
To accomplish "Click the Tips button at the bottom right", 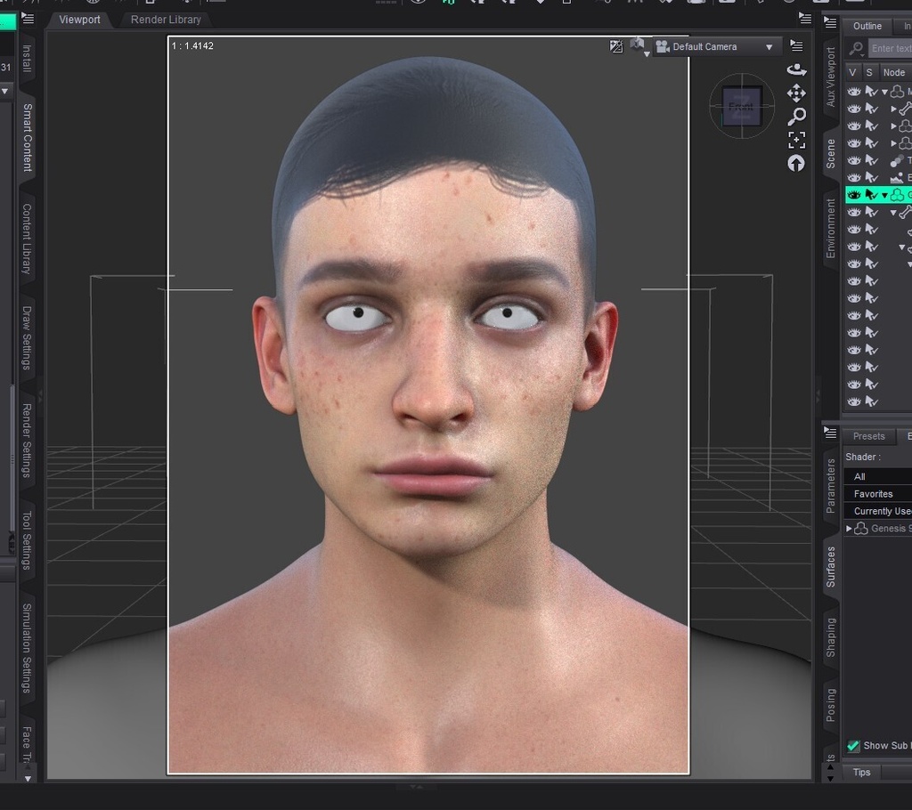I will pos(861,773).
